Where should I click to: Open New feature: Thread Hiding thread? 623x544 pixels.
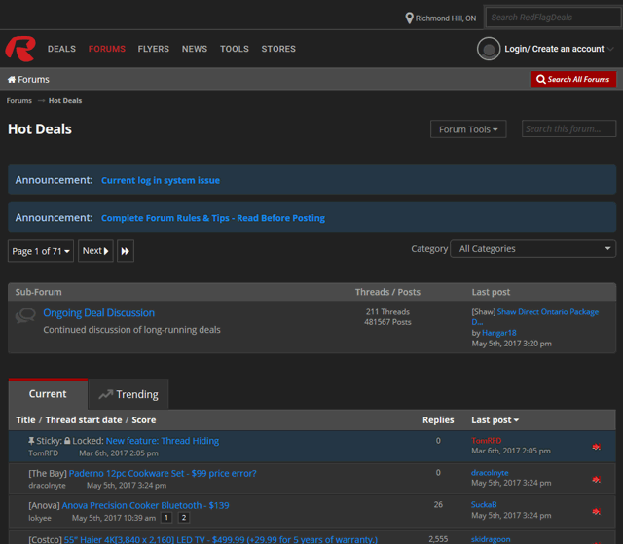(x=163, y=441)
